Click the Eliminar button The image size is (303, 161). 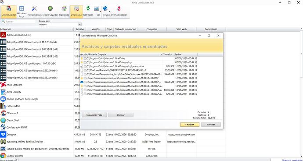121,115
